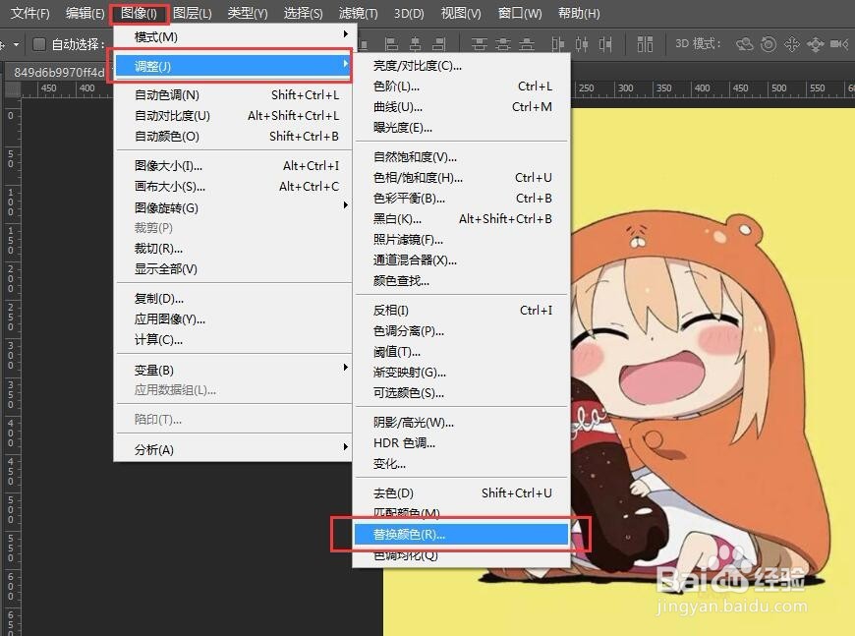Open 黑白(K)... adjustment
This screenshot has height=636, width=855.
[461, 219]
